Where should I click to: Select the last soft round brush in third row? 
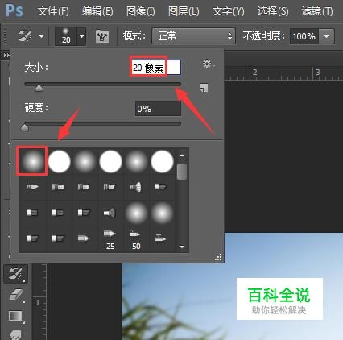click(x=162, y=214)
